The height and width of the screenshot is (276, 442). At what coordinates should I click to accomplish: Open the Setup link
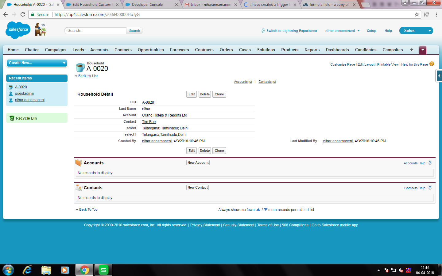pos(371,31)
